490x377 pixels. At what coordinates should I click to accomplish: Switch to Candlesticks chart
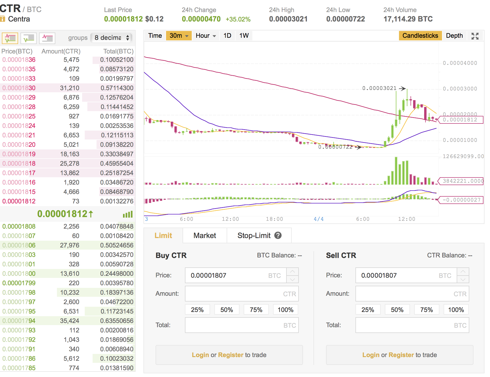[x=420, y=36]
